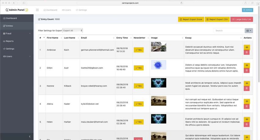This screenshot has width=260, height=140.
Task: View Albina Nader's entry with eye icon
Action: point(247,101)
